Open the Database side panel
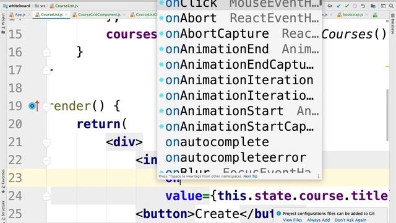396x223 pixels. 393,24
